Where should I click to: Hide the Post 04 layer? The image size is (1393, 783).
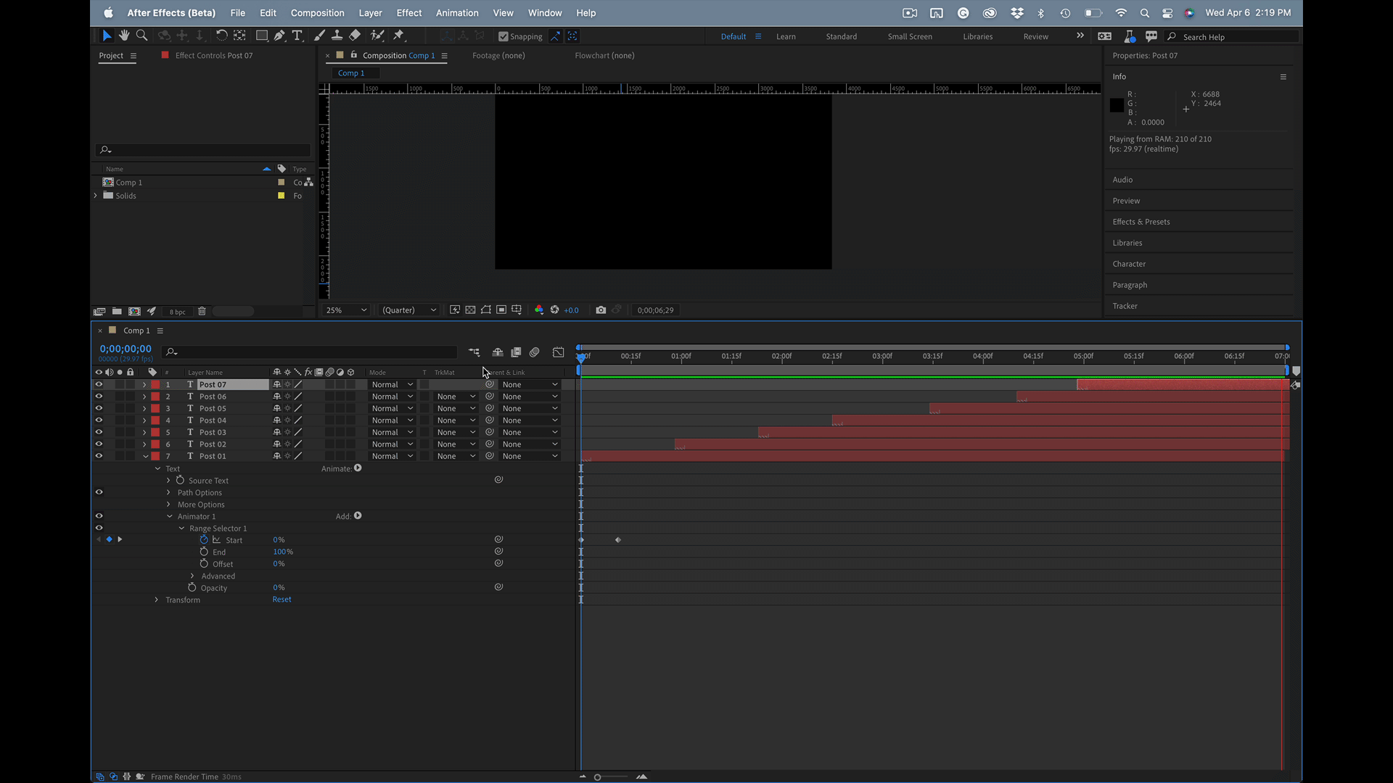pyautogui.click(x=99, y=420)
